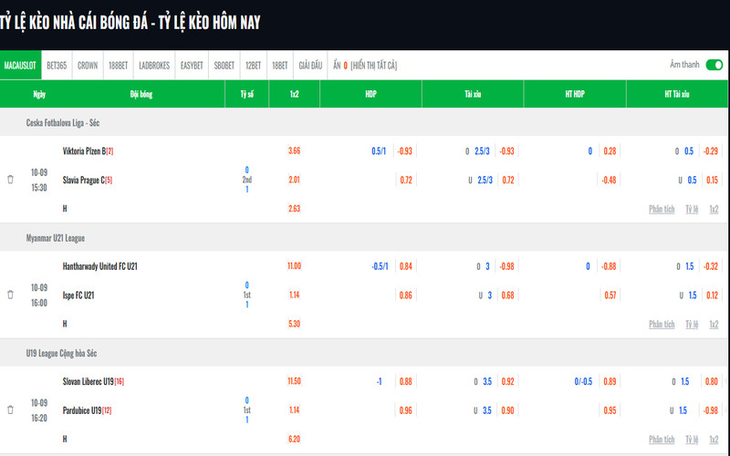Click the Ẩn hidden matches counter
730x456 pixels.
tap(340, 66)
